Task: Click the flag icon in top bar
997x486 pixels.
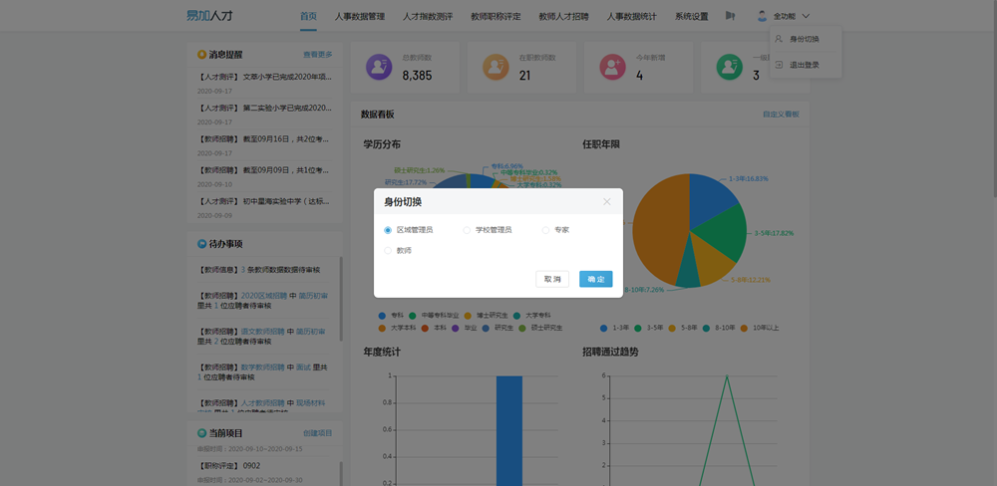Action: click(x=730, y=16)
